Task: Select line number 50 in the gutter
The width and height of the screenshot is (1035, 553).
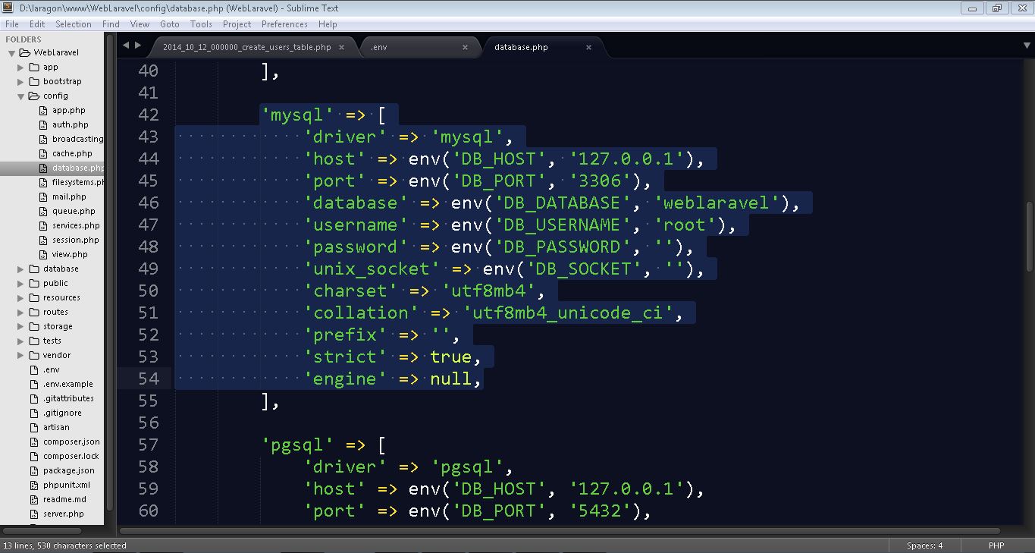Action: (149, 291)
